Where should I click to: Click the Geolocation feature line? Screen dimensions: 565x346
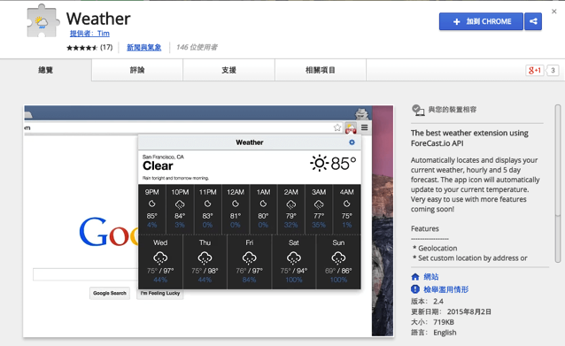[x=435, y=248]
